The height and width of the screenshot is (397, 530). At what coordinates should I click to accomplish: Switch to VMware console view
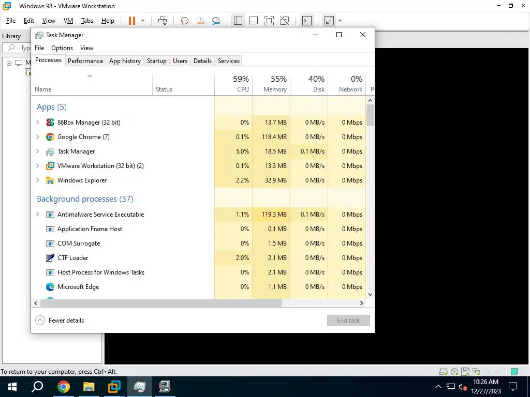[x=306, y=21]
